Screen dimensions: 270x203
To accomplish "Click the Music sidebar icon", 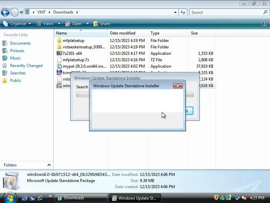I will pyautogui.click(x=5, y=58).
